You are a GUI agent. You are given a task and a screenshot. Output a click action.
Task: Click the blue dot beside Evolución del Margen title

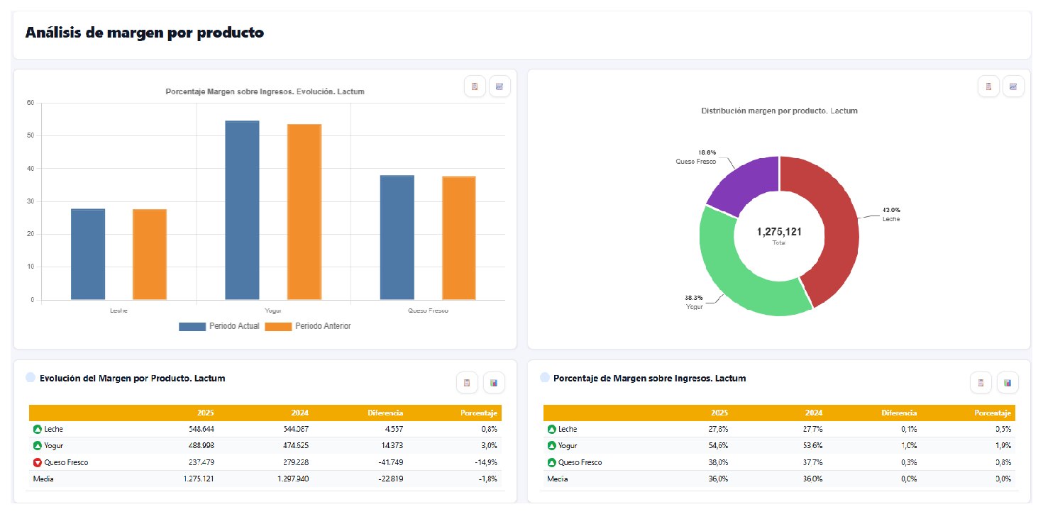(30, 378)
